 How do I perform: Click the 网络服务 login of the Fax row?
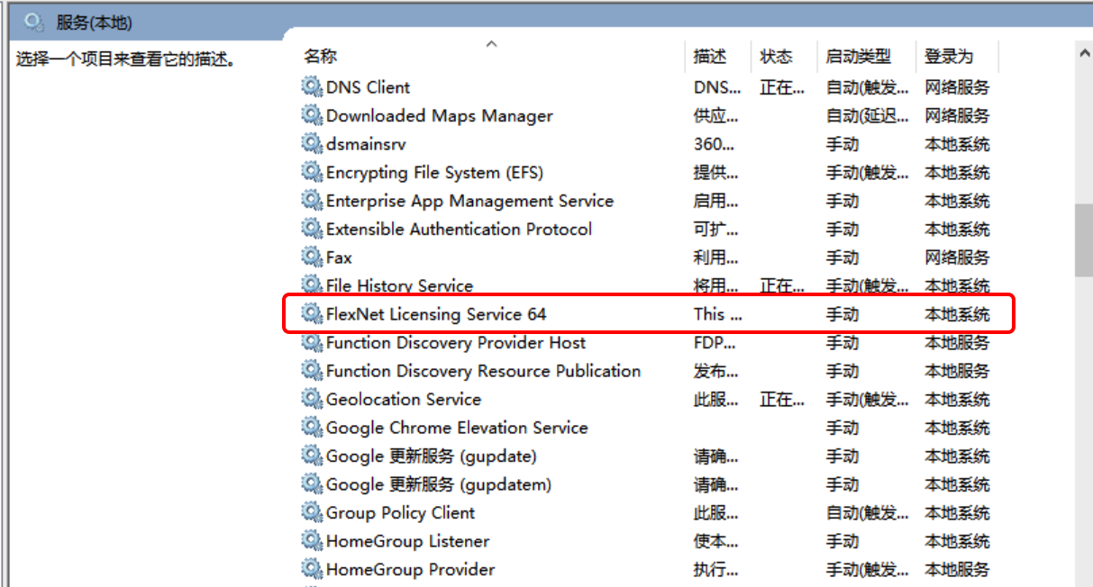coord(956,257)
